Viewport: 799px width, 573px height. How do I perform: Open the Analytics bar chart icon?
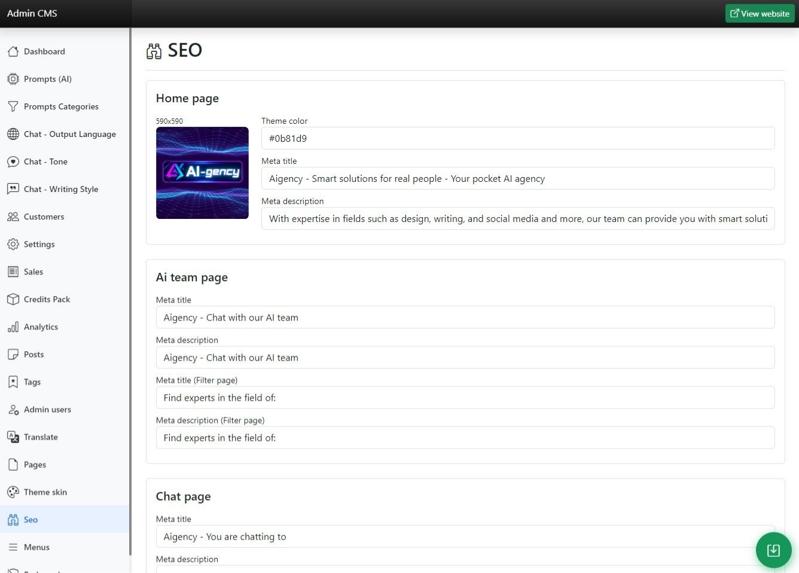click(x=13, y=327)
